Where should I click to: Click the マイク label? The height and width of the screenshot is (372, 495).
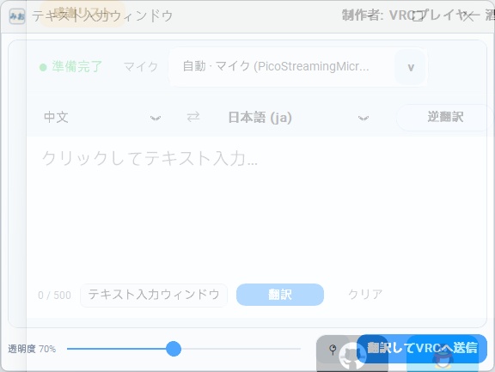point(140,67)
